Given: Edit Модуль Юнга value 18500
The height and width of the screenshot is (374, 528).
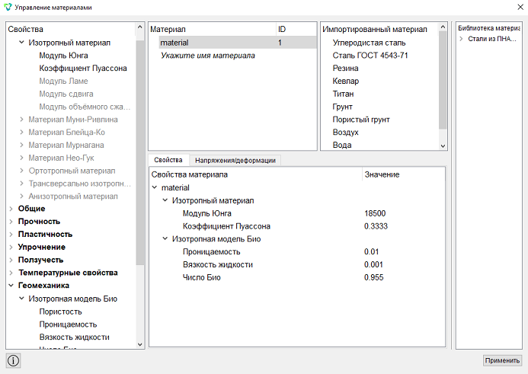Looking at the screenshot, I should click(x=375, y=213).
